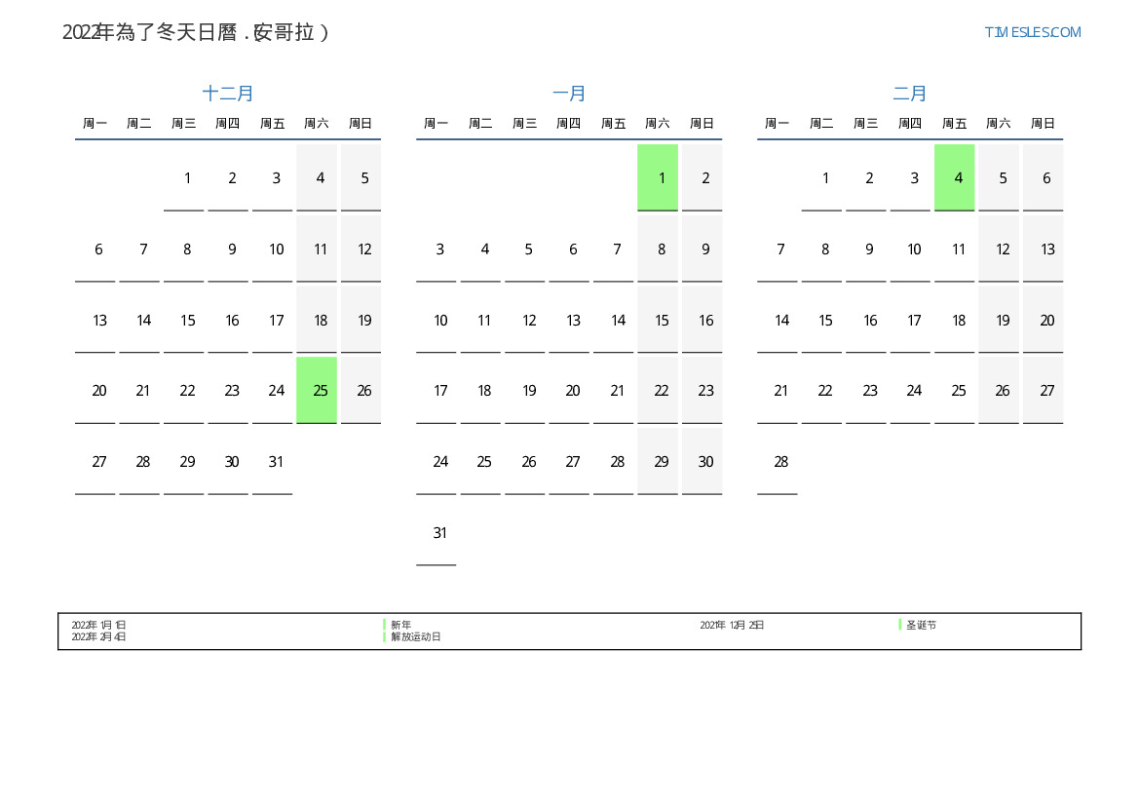1139x806 pixels.
Task: Click the calendar title 2022年為了冬天日曆
Action: coord(149,33)
